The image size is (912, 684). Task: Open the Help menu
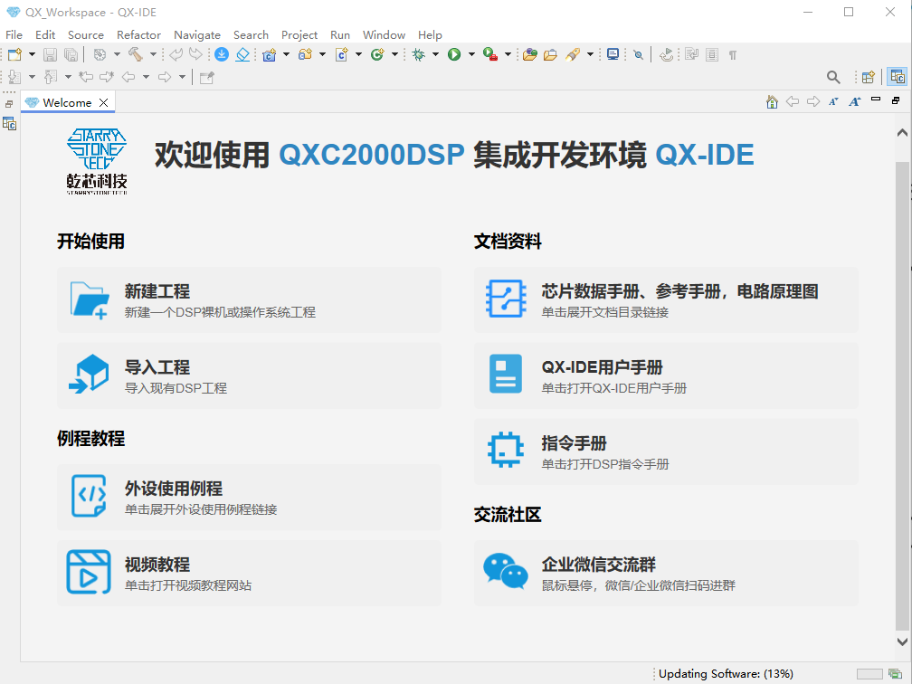430,35
